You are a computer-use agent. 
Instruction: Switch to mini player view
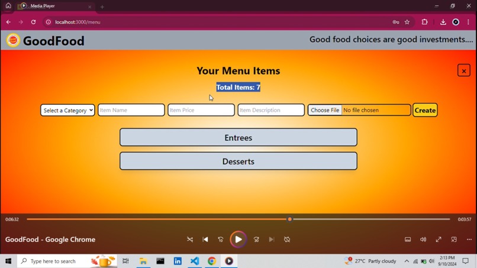(x=454, y=240)
